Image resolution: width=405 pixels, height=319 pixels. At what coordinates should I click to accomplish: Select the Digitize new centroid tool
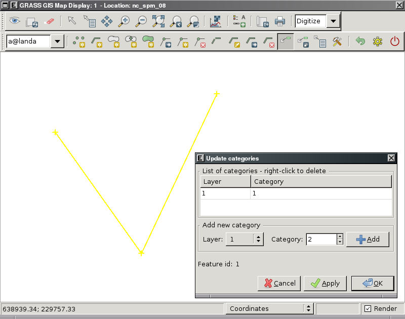coord(131,42)
